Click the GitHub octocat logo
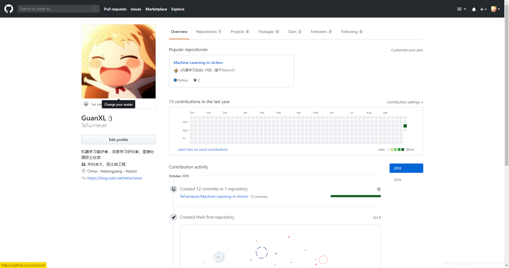This screenshot has height=268, width=509. coord(9,9)
